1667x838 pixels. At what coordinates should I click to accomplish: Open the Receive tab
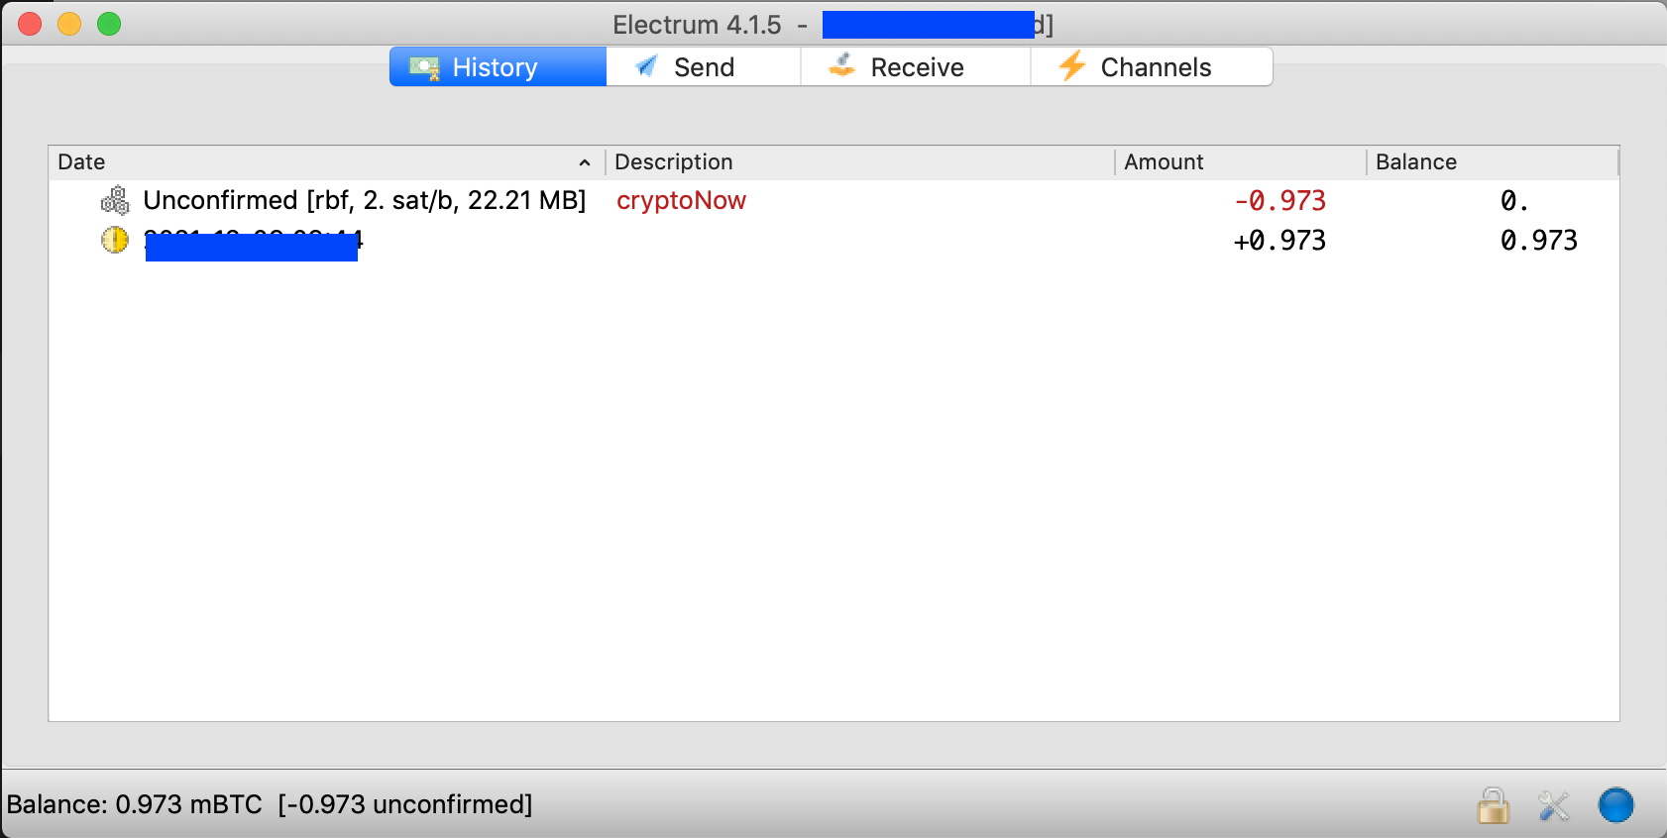click(915, 67)
